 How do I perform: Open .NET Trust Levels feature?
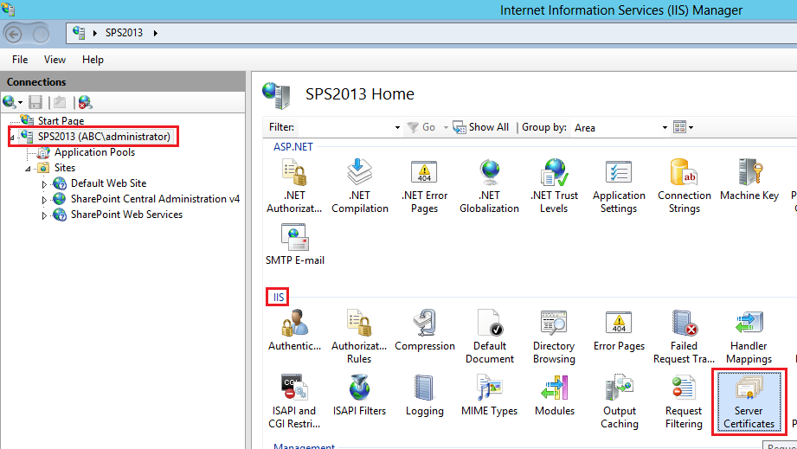pos(554,186)
